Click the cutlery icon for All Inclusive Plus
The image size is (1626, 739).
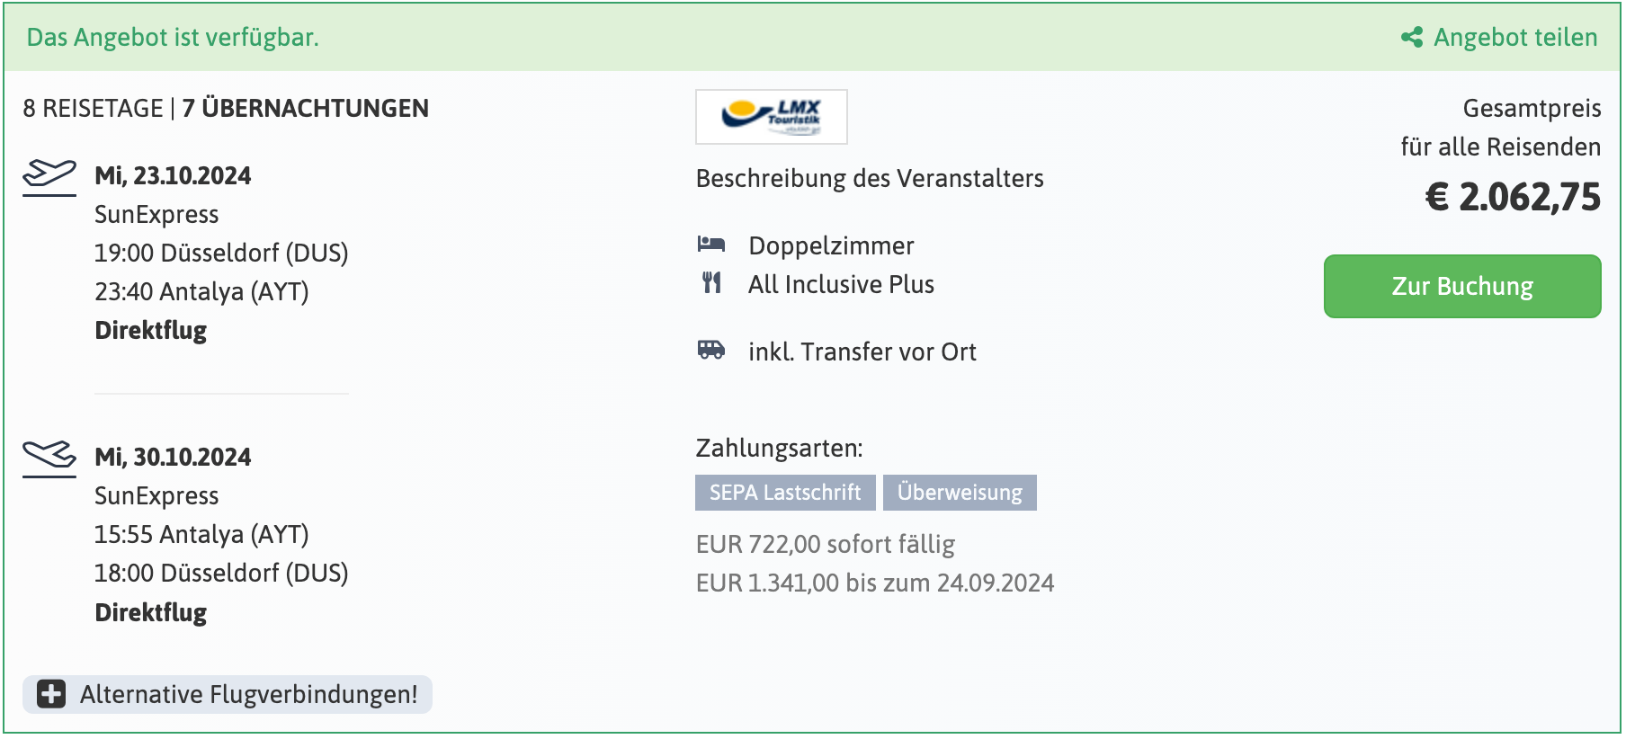tap(711, 283)
